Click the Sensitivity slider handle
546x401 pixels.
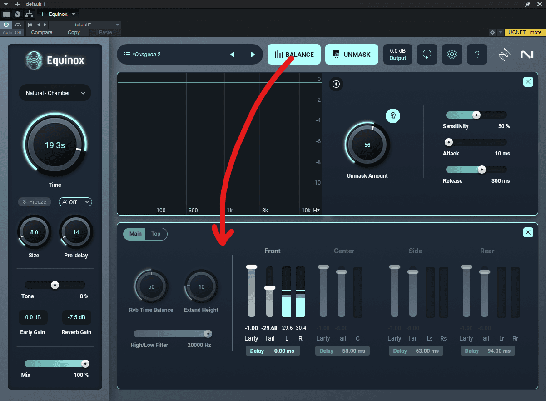477,115
